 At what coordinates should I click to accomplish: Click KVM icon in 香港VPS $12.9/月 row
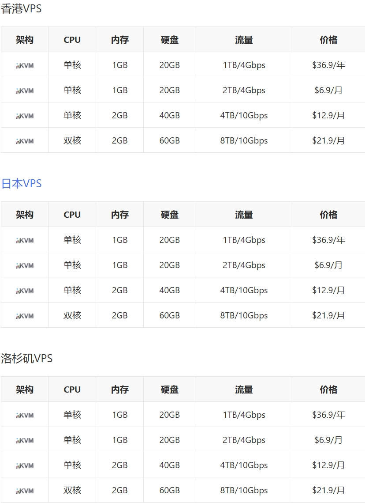click(25, 116)
